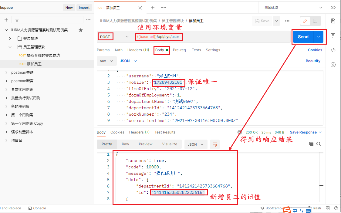Expand the 新的用例集 collection
Screen dimensions: 341x213
[6, 106]
